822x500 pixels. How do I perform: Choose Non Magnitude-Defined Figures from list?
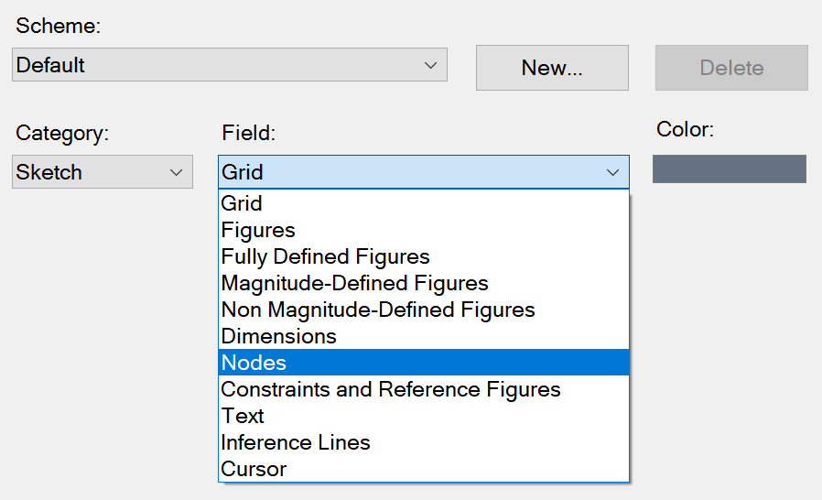[377, 310]
